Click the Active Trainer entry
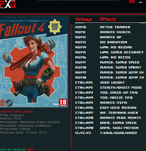This screenshot has height=151, width=146. [x=115, y=27]
